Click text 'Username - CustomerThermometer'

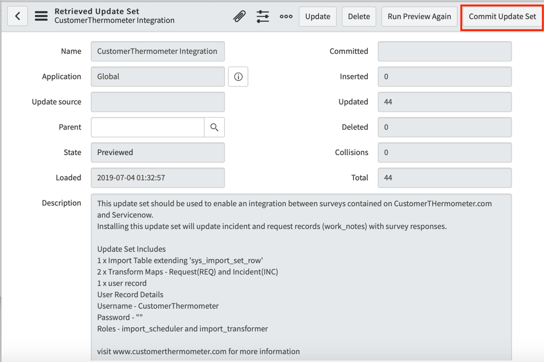tap(158, 306)
